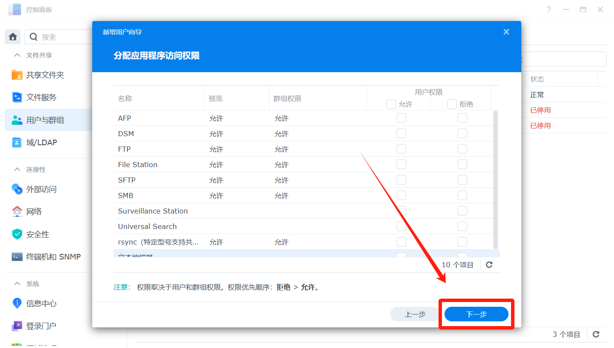Open Network (网络) settings icon

(17, 211)
